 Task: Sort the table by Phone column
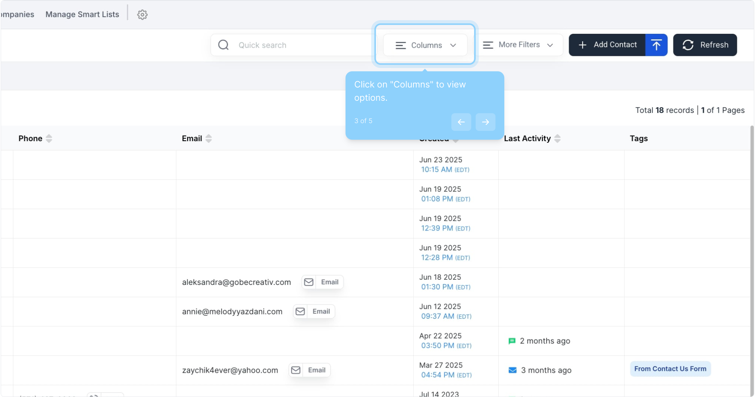49,139
